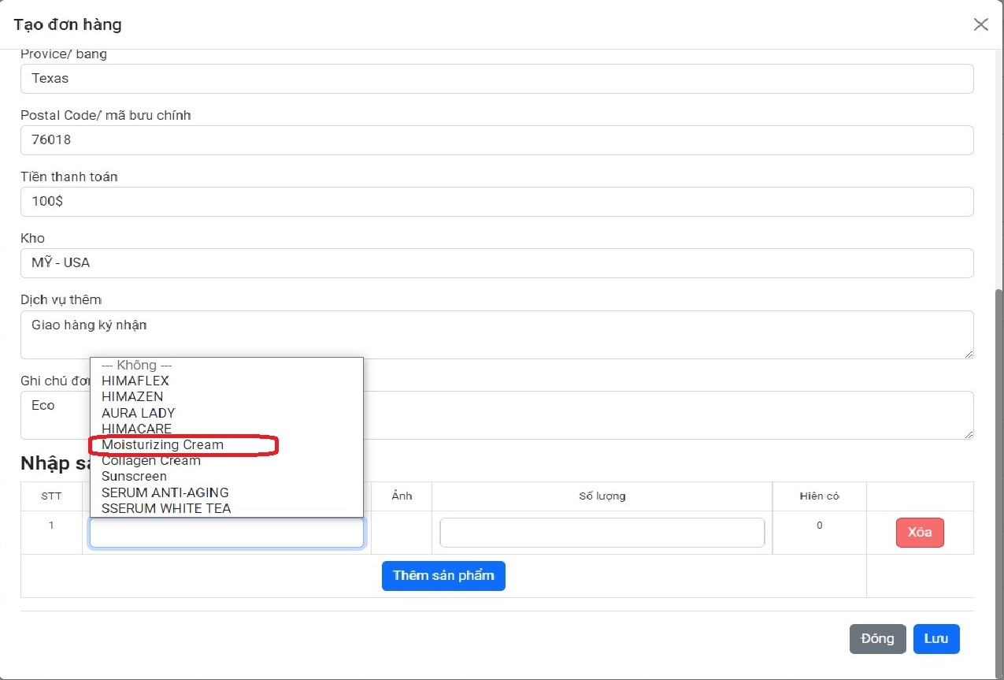This screenshot has height=680, width=1004.
Task: Save the order with Lưu
Action: tap(936, 639)
